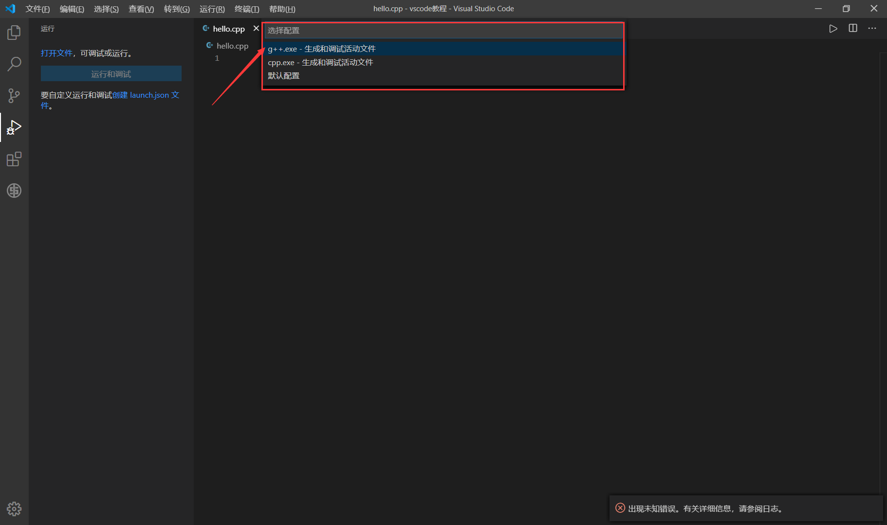Select the 默认配置 option
Image resolution: width=887 pixels, height=525 pixels.
point(443,76)
